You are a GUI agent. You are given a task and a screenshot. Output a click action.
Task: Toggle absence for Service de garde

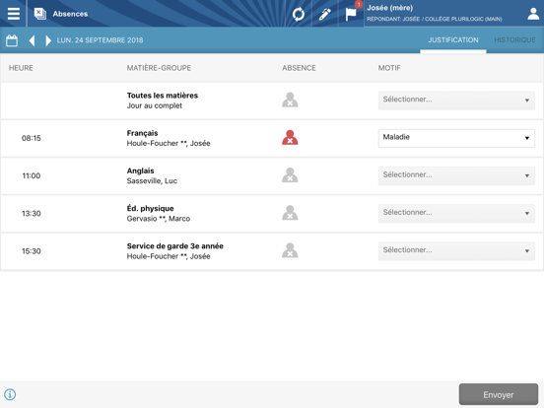point(290,250)
